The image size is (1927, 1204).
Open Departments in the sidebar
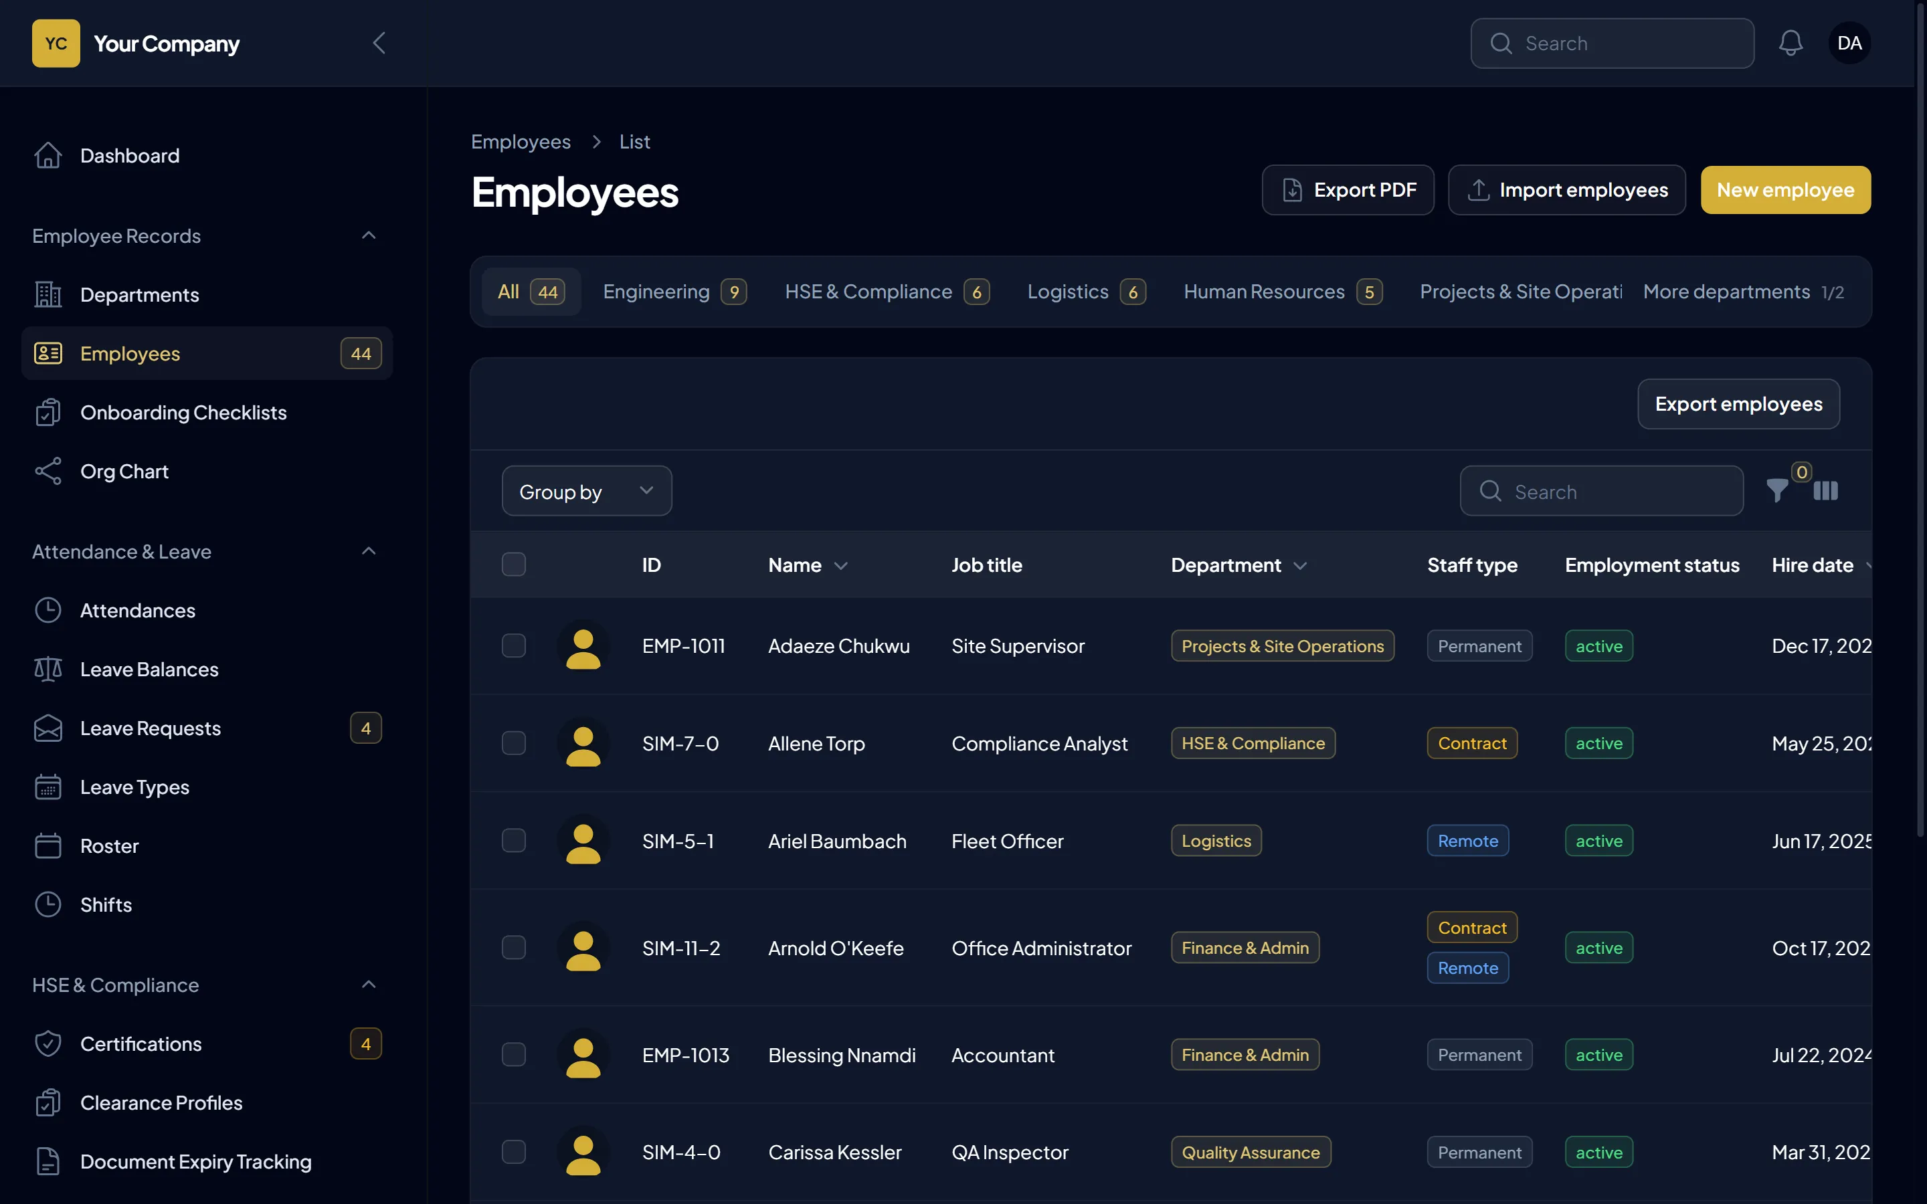[x=207, y=294]
